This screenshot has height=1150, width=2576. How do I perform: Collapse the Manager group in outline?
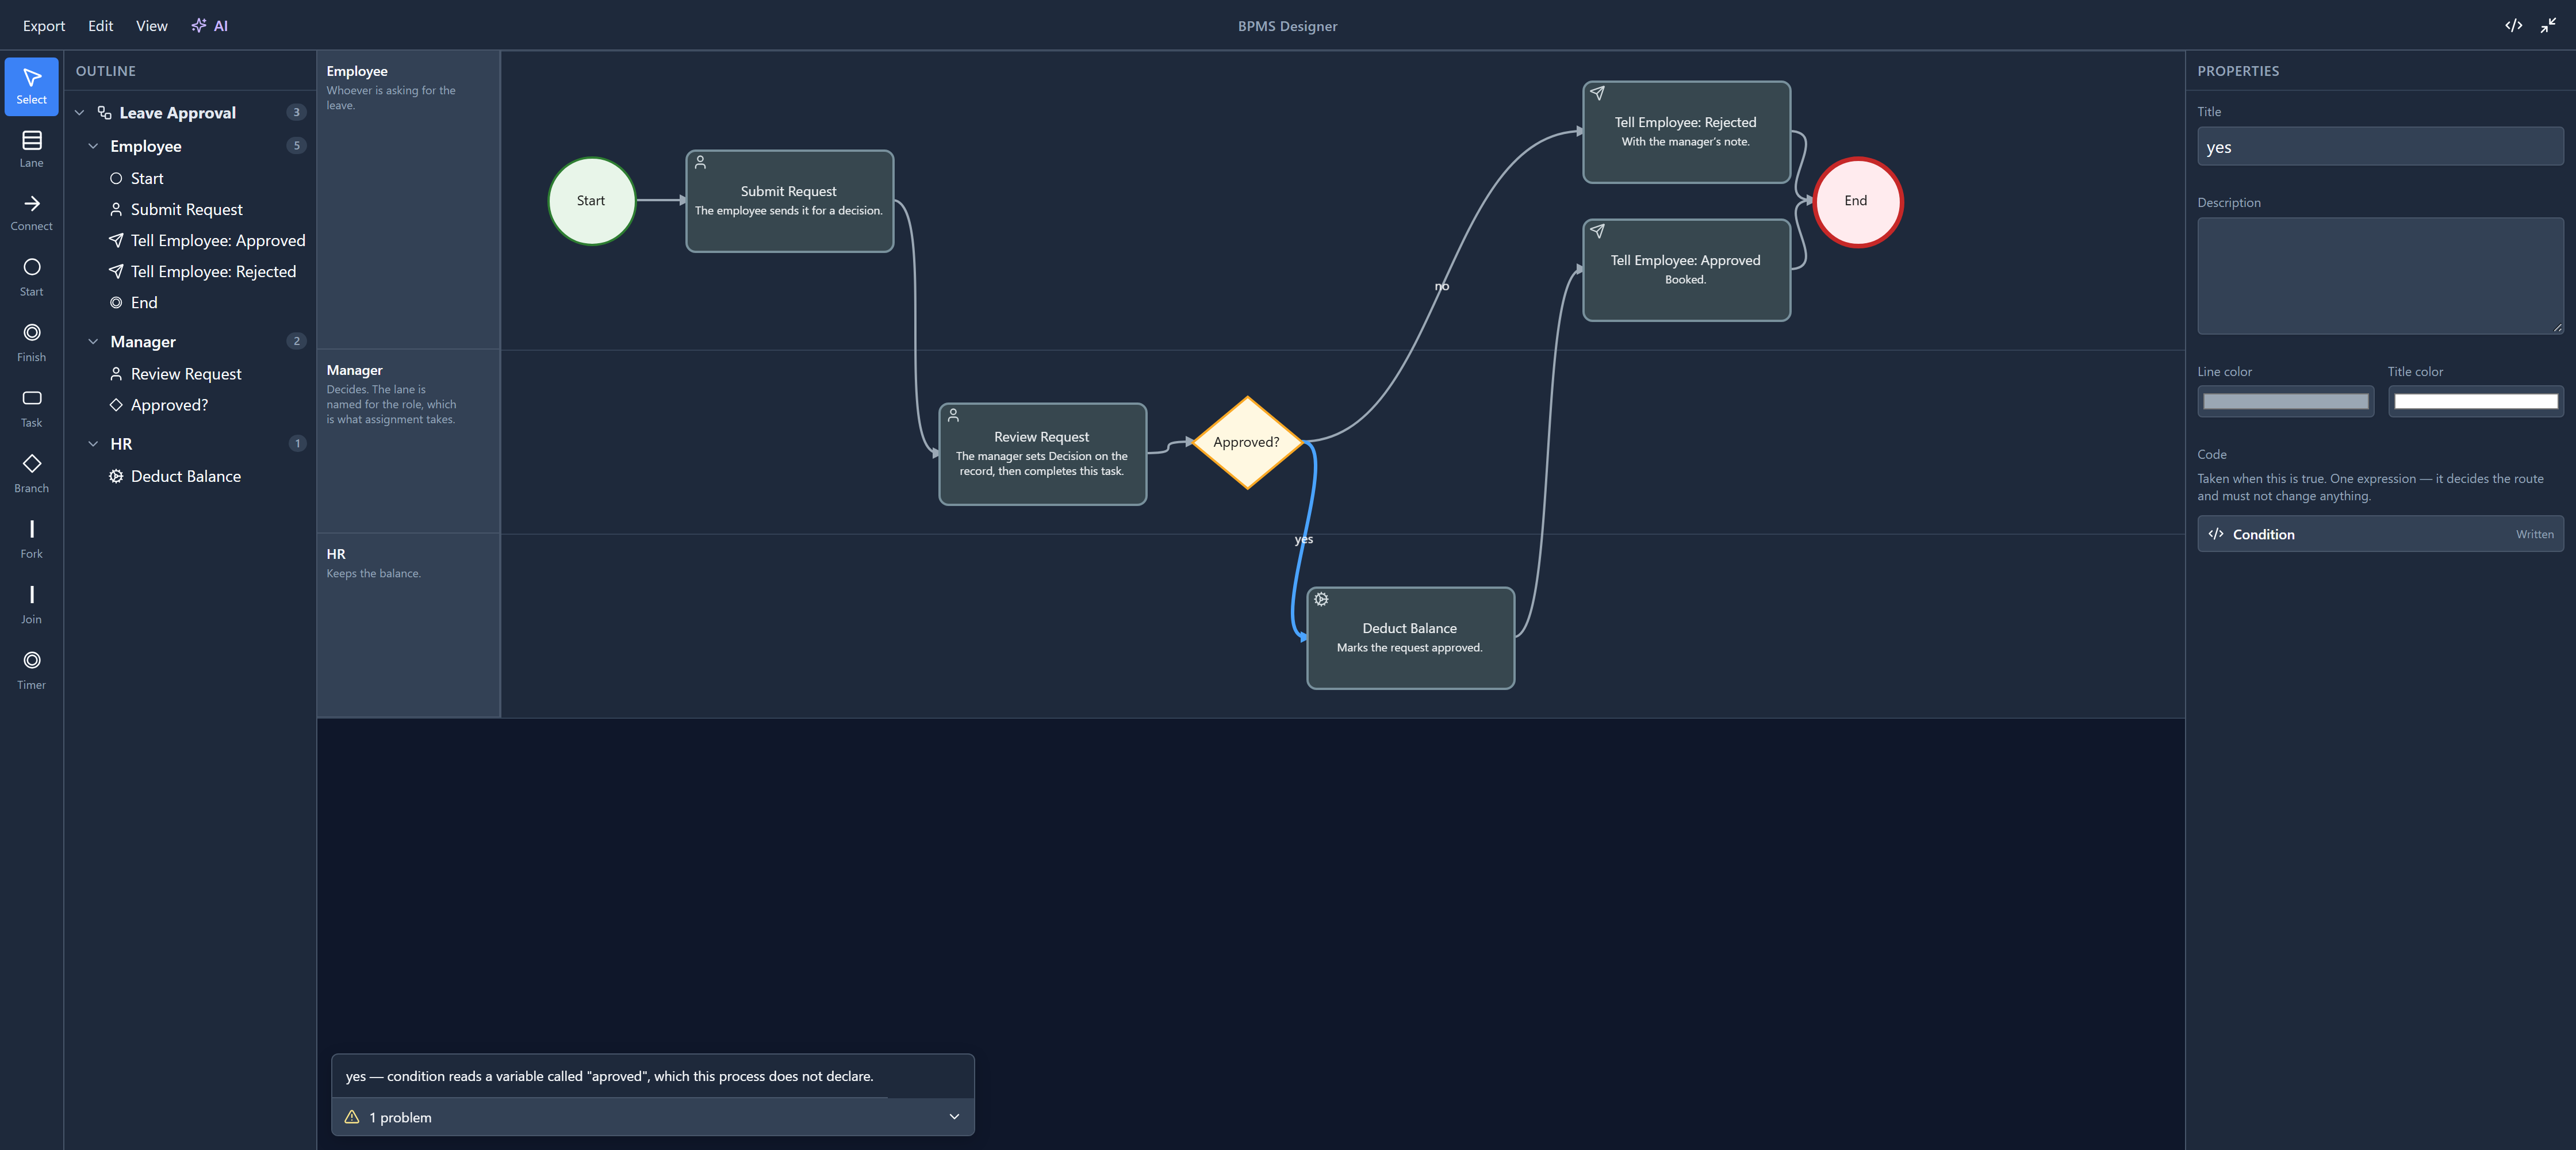coord(93,342)
